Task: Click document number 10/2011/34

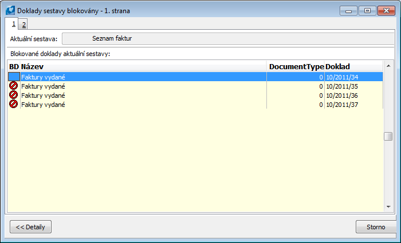Action: pyautogui.click(x=342, y=77)
